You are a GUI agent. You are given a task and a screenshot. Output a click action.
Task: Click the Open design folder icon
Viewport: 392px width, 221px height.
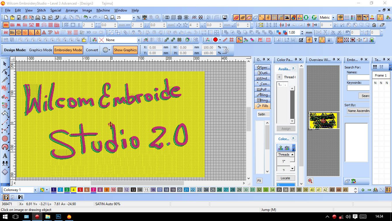coord(12,18)
